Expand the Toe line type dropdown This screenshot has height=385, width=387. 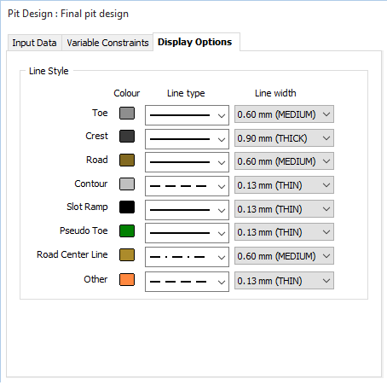(187, 115)
